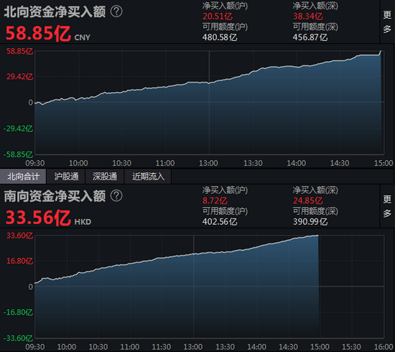Image resolution: width=395 pixels, height=352 pixels.
Task: Click the help icon beside 北向资金净买入额
Action: (116, 11)
